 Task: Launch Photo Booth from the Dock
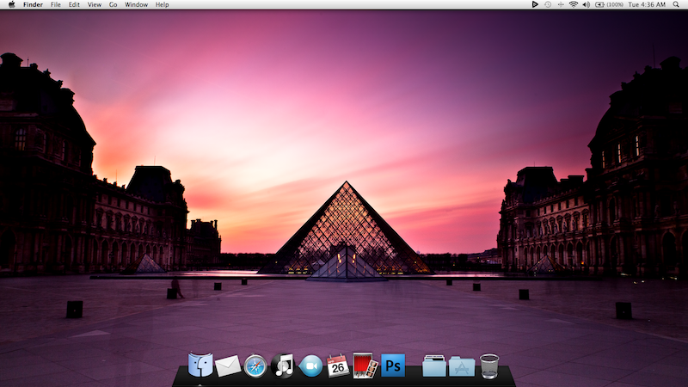tap(365, 365)
